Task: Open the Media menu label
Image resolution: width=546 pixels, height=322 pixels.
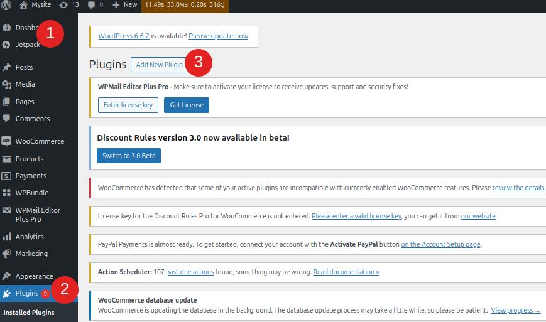Action: (25, 84)
